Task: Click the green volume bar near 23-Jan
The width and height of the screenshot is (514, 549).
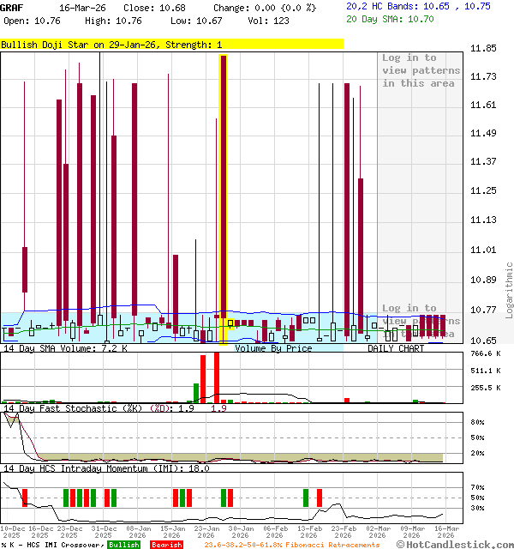Action: [x=196, y=393]
